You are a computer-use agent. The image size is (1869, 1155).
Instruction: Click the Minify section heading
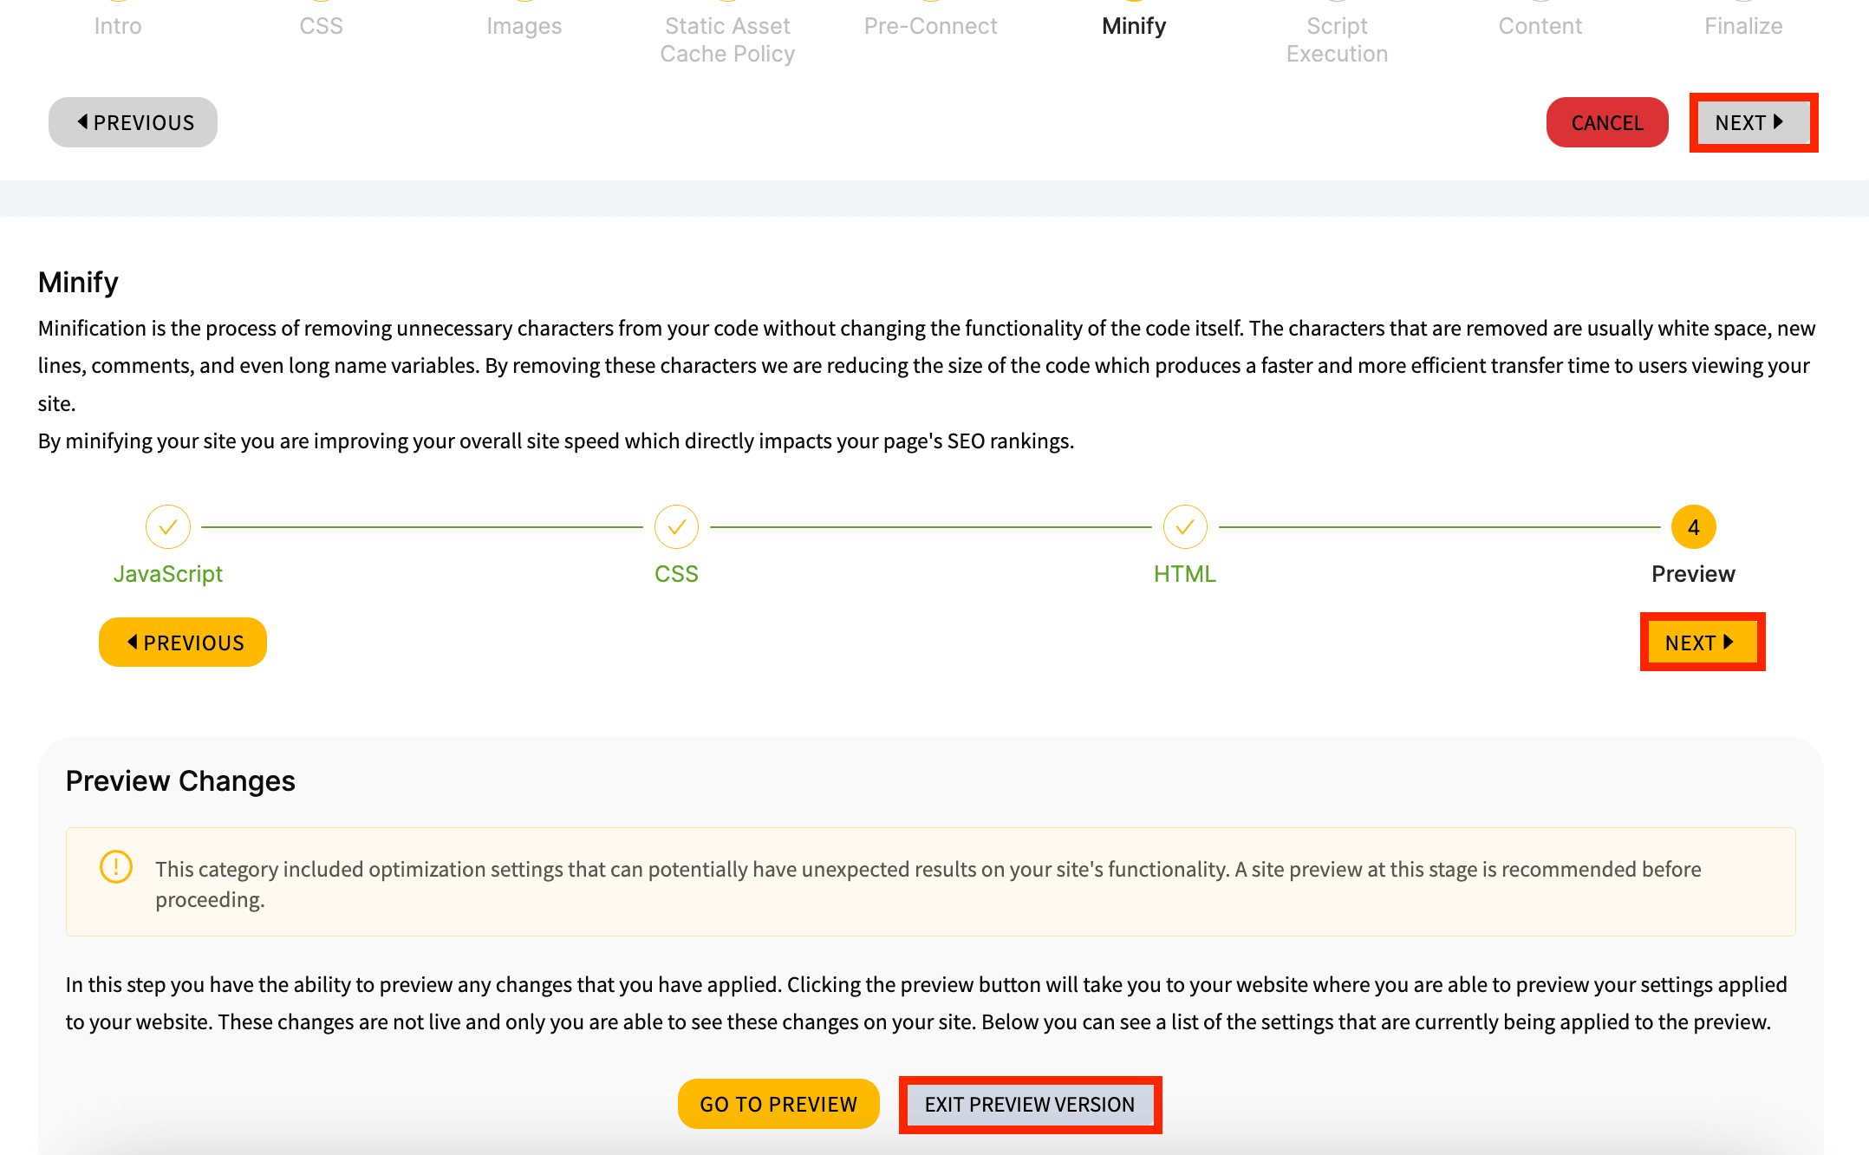[78, 282]
